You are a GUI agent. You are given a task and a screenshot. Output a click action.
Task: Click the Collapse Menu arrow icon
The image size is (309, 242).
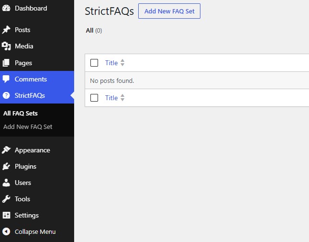click(x=6, y=231)
